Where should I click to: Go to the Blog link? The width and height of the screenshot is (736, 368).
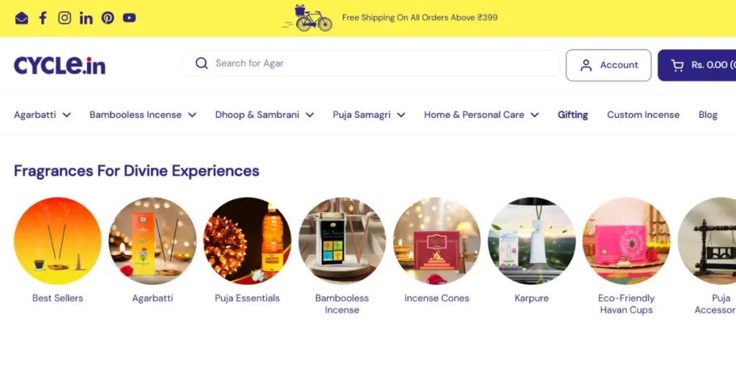(708, 115)
